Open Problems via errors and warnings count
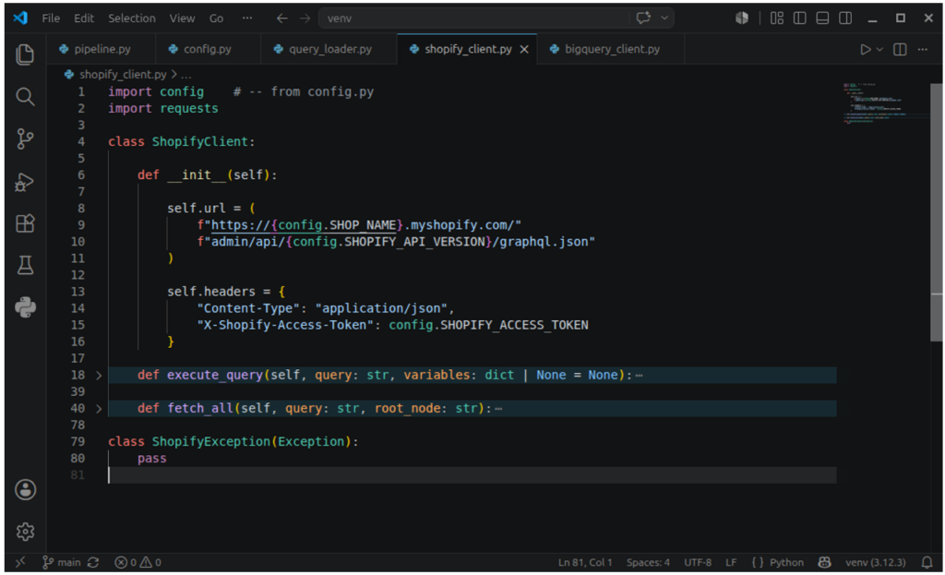This screenshot has height=575, width=945. (x=138, y=562)
